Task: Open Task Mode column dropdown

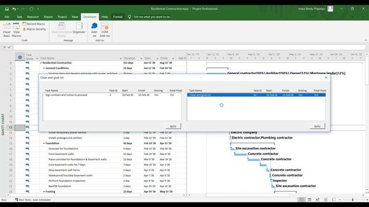Action: [x=37, y=59]
